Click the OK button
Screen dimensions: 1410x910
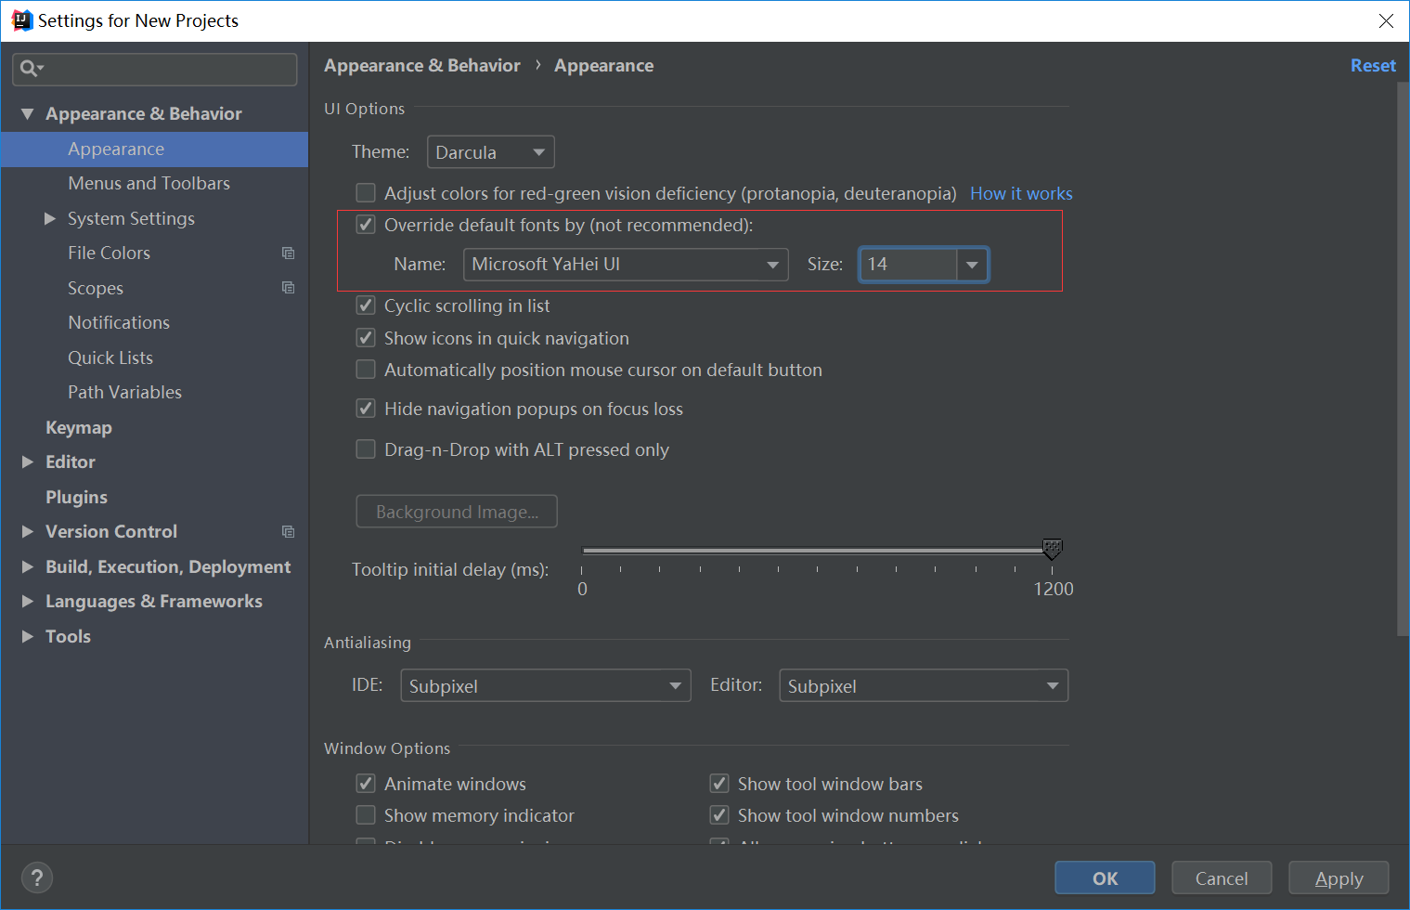pos(1105,877)
